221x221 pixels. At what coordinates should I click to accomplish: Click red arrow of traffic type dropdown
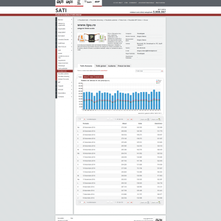coord(162,71)
